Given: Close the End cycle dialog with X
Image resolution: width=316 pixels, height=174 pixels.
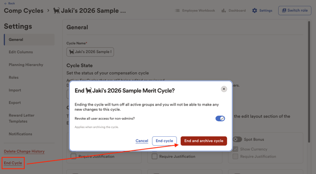Looking at the screenshot, I should pos(224,89).
